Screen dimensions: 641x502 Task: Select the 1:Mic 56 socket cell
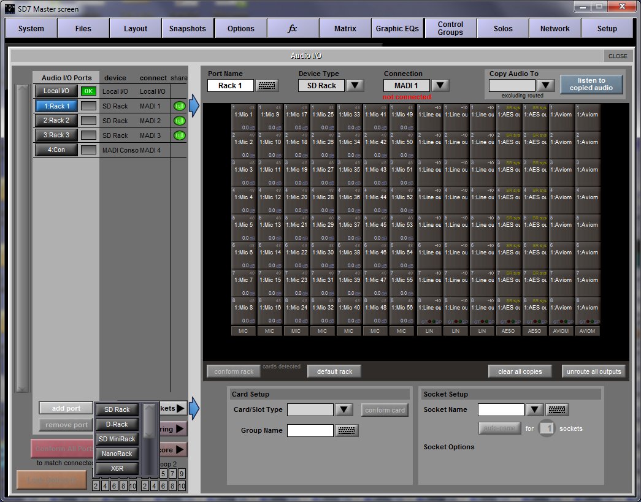402,311
